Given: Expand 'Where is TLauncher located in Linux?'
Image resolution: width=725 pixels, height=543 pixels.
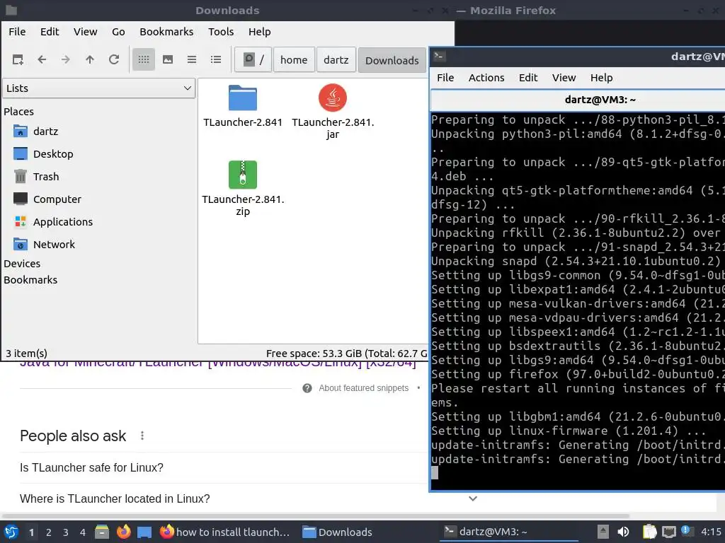Looking at the screenshot, I should point(115,498).
